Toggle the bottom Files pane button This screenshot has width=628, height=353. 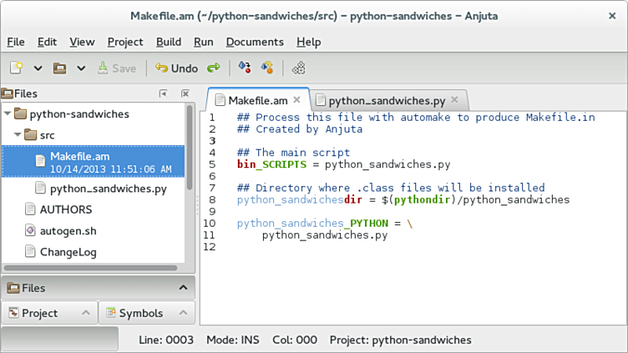coord(98,288)
